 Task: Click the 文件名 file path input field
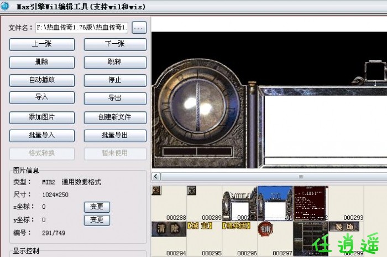coord(82,28)
